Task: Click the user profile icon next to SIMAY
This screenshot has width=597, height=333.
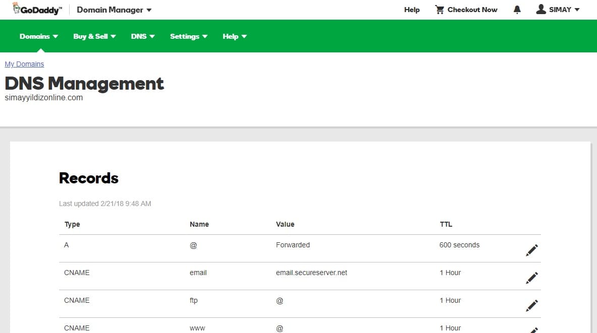Action: point(541,9)
